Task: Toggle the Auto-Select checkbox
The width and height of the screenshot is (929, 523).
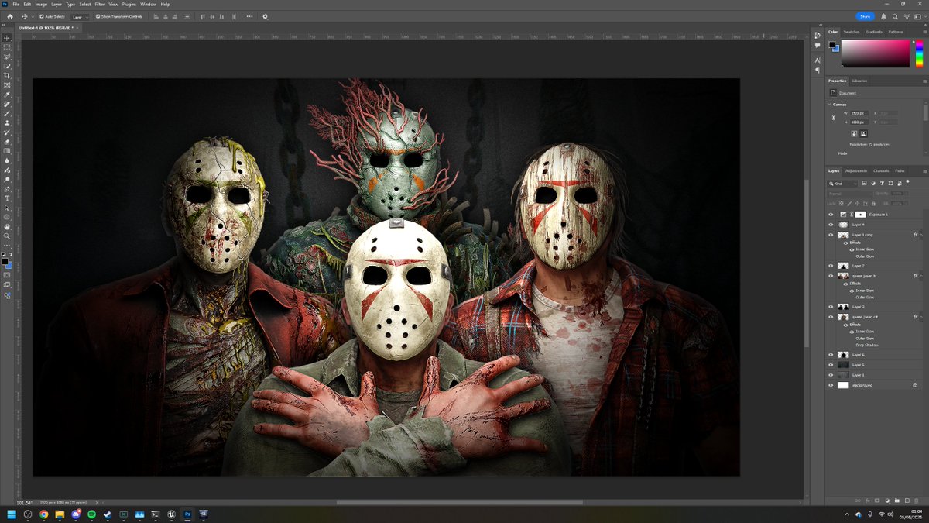Action: point(42,16)
